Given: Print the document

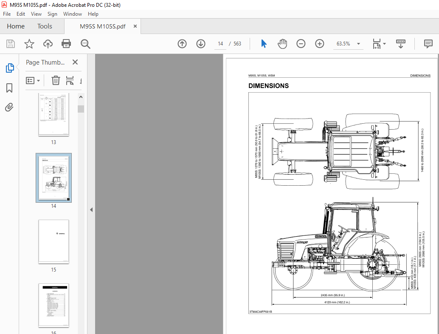Looking at the screenshot, I should pos(66,44).
